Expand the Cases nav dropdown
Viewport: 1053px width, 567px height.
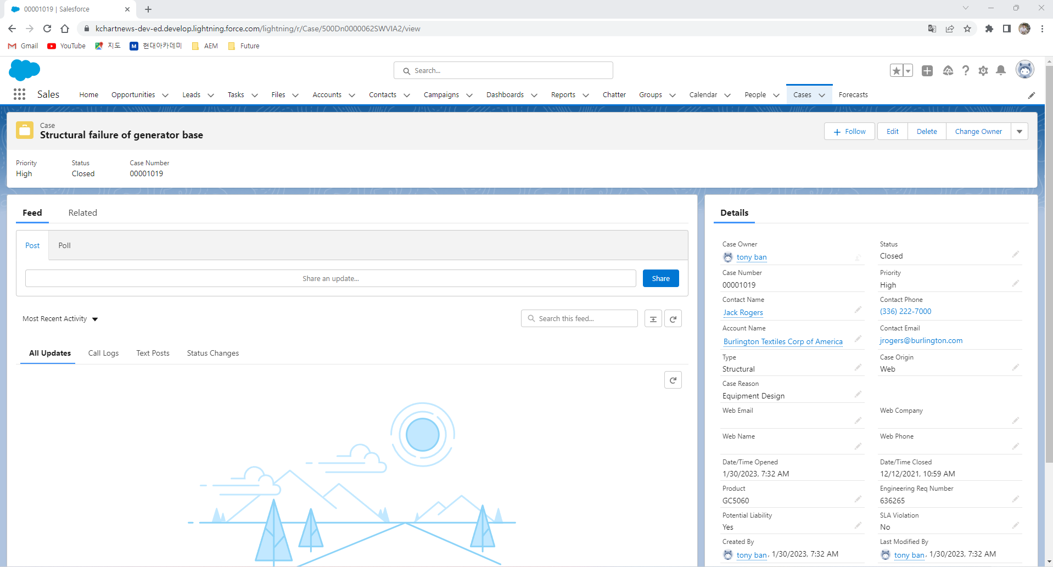click(822, 95)
